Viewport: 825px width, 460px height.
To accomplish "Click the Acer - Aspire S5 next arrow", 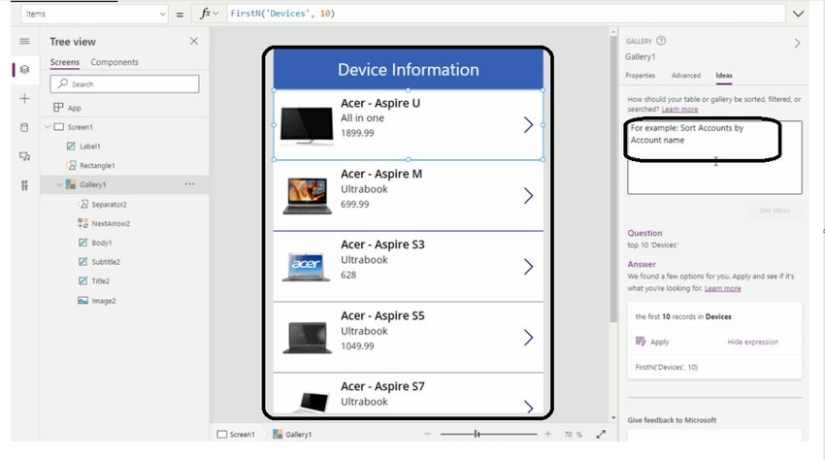I will (528, 338).
